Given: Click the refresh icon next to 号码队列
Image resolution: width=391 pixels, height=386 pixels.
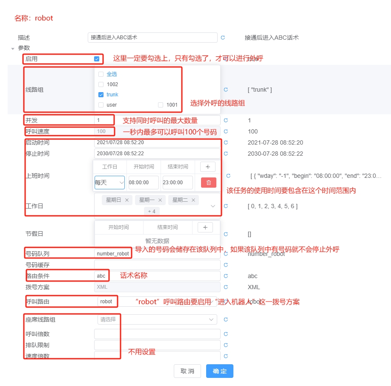Looking at the screenshot, I should coord(225,253).
